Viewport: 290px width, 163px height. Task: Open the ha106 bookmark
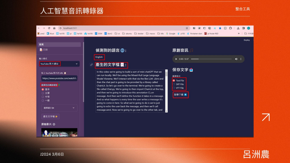(x=89, y=33)
